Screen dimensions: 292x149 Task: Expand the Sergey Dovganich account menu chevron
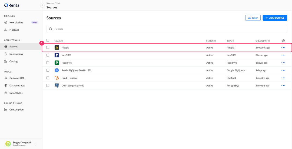(x=35, y=144)
